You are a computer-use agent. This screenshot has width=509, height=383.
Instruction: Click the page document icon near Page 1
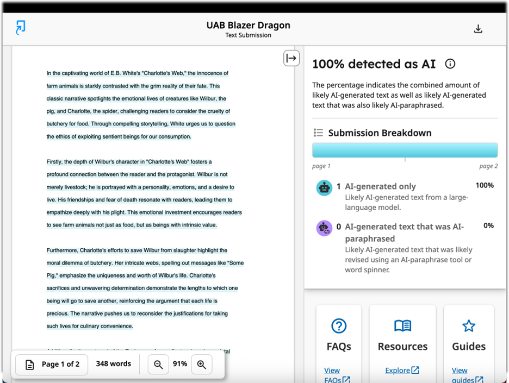pyautogui.click(x=29, y=365)
